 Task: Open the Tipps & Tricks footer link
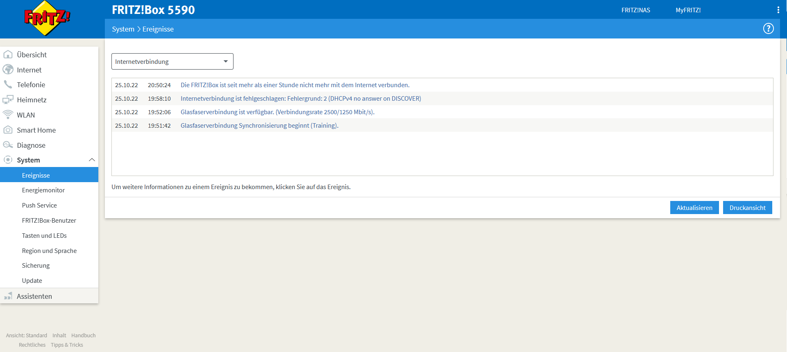click(x=67, y=345)
